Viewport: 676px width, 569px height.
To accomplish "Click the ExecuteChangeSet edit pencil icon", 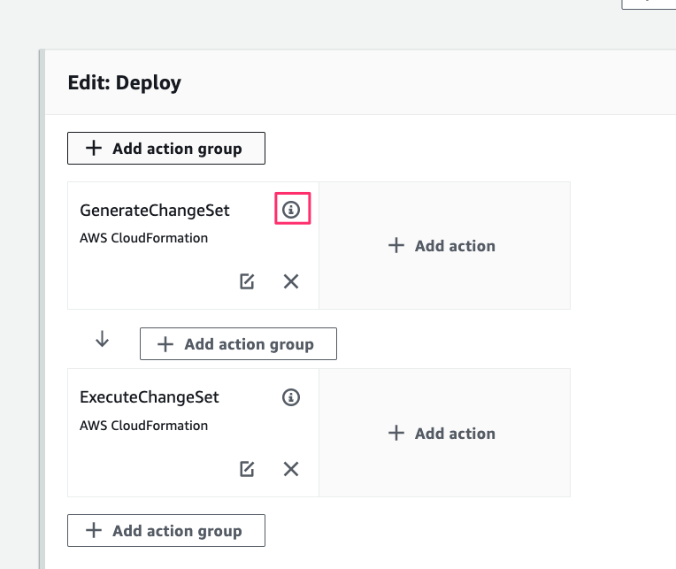I will 247,469.
